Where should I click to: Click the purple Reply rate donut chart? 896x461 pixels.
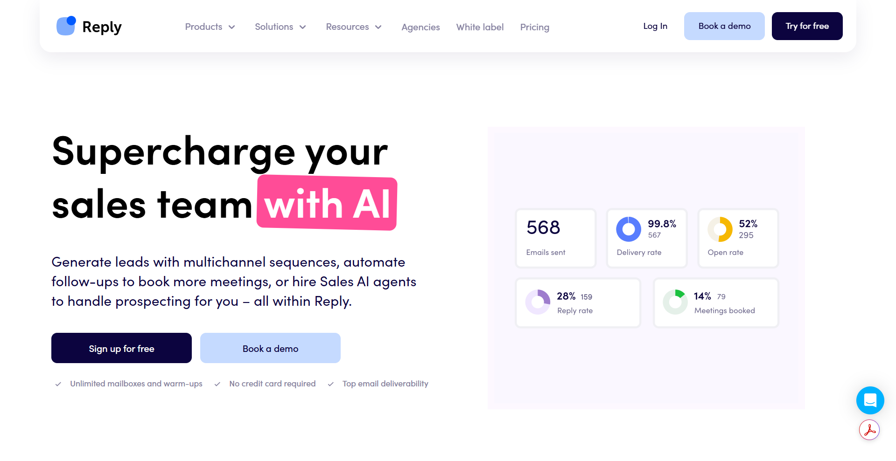[538, 302]
